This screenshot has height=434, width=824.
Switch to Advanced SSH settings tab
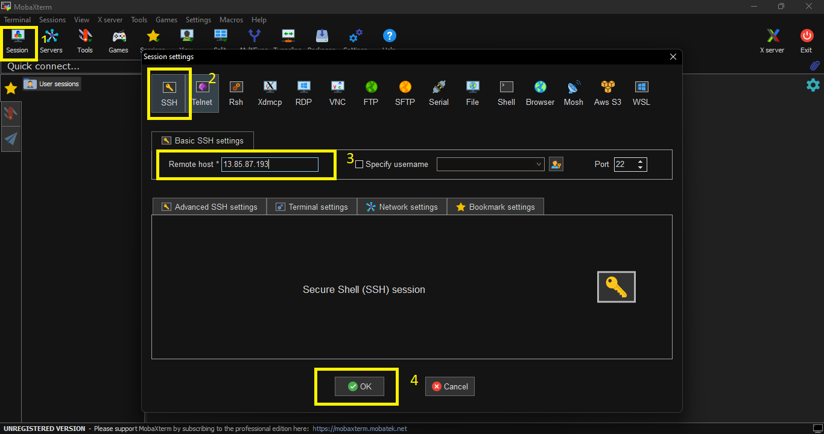(209, 207)
